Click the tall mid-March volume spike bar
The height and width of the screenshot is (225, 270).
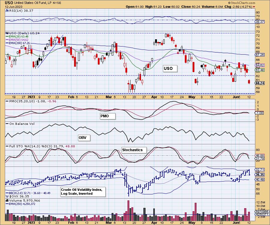pyautogui.click(x=128, y=211)
